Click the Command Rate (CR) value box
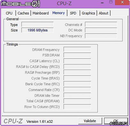The width and height of the screenshot is (130, 126). coord(77,90)
